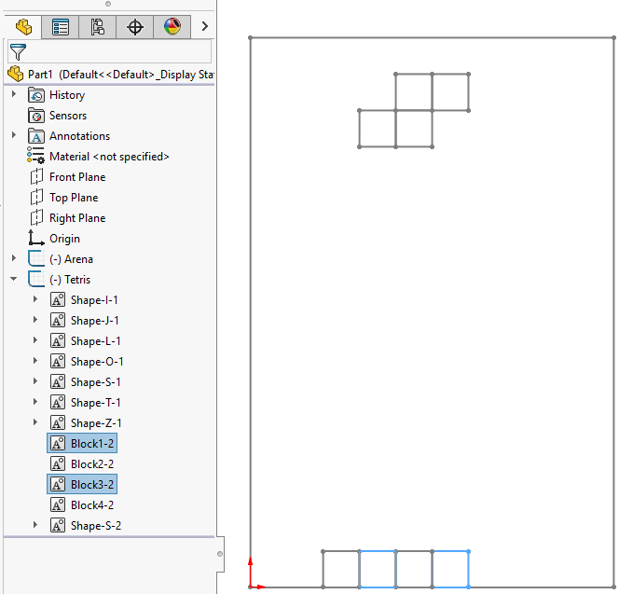Expand the Arena sketch node
633x594 pixels.
pos(13,258)
